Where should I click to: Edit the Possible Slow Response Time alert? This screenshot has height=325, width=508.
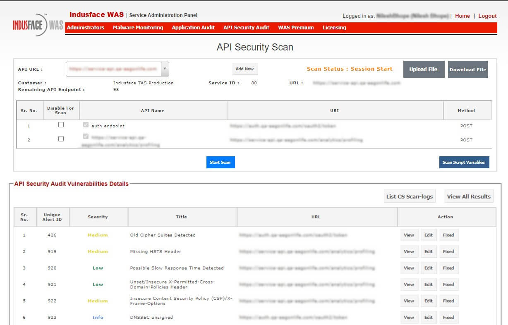pyautogui.click(x=429, y=268)
